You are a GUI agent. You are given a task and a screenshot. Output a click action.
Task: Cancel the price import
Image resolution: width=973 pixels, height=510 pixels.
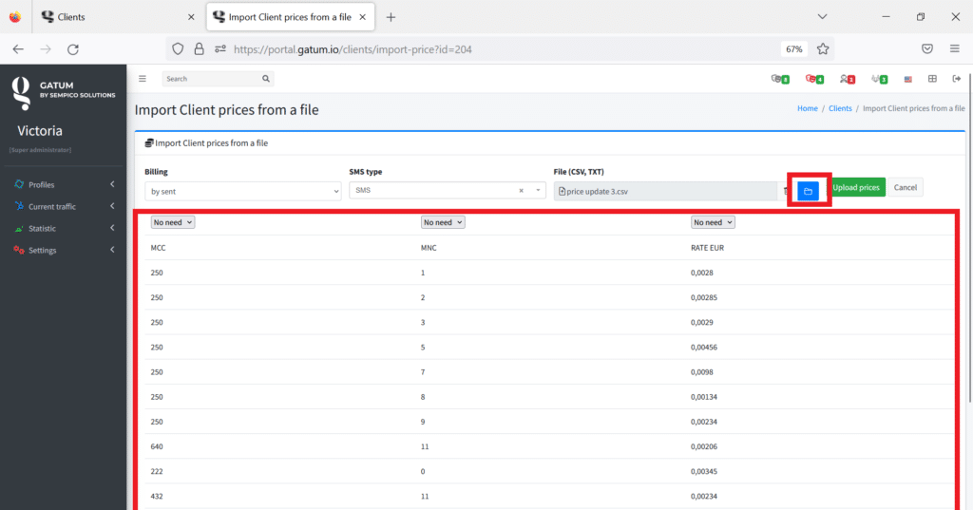(x=906, y=187)
